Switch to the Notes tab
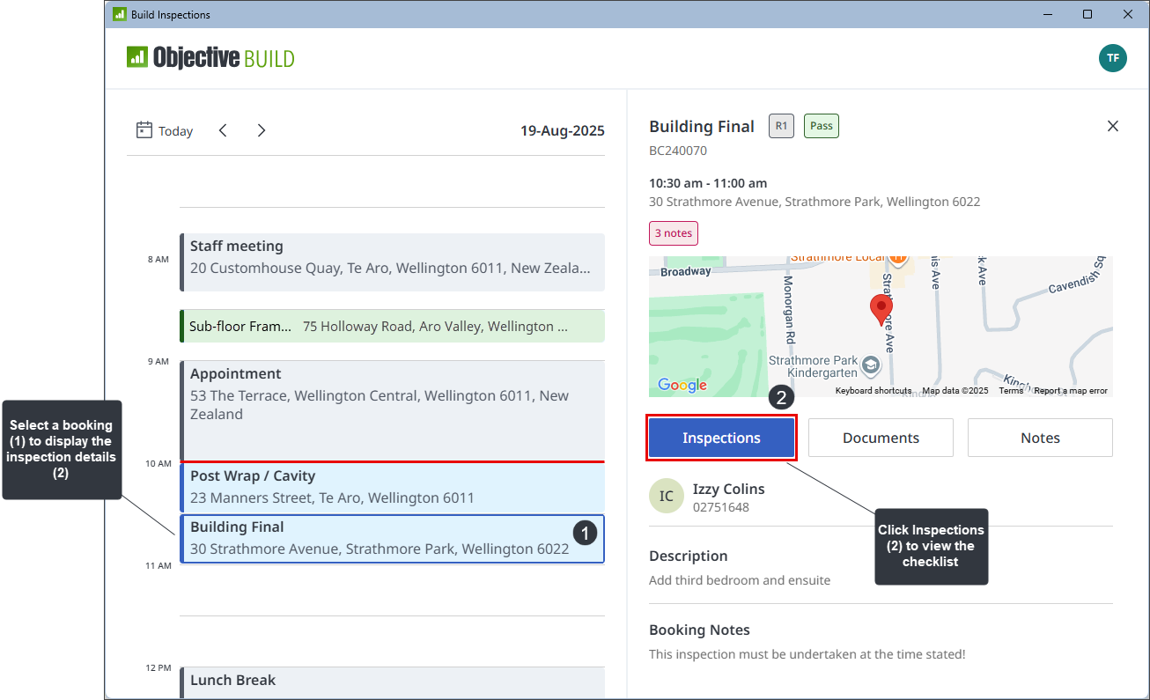The height and width of the screenshot is (700, 1150). tap(1040, 438)
